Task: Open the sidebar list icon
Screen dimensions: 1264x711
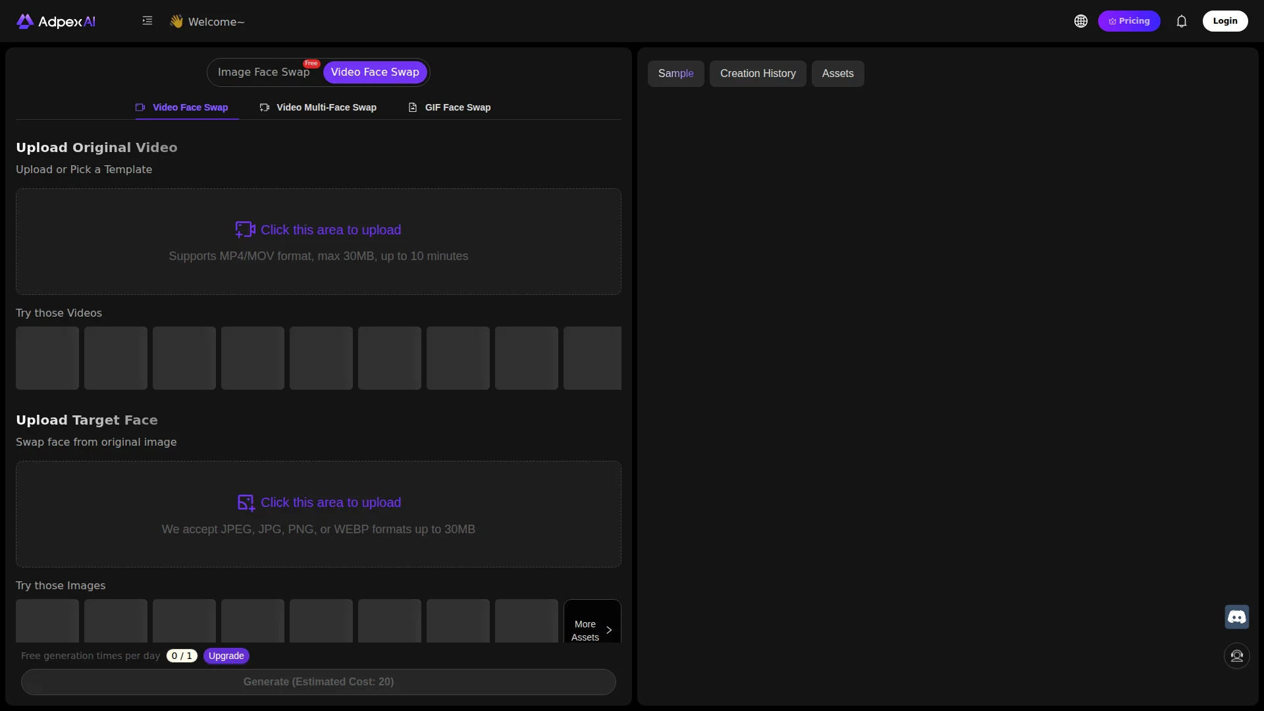Action: (147, 20)
